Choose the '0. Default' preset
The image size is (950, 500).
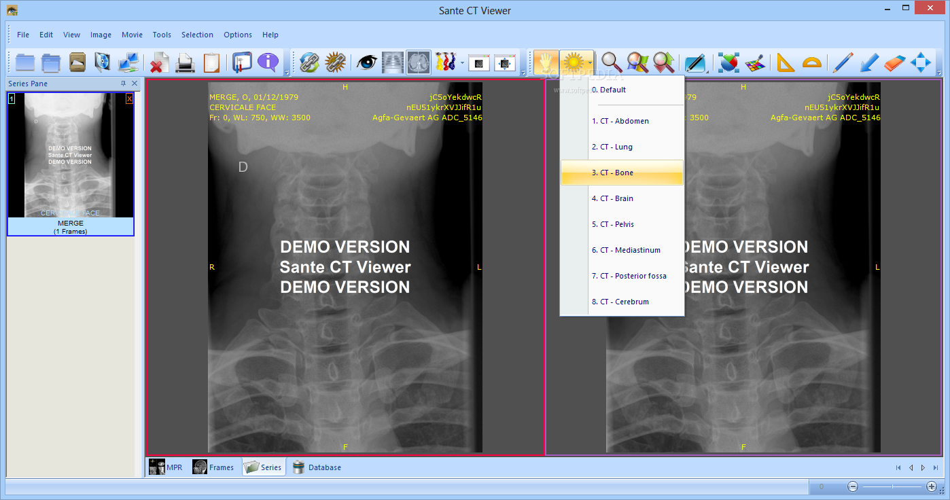(x=622, y=90)
